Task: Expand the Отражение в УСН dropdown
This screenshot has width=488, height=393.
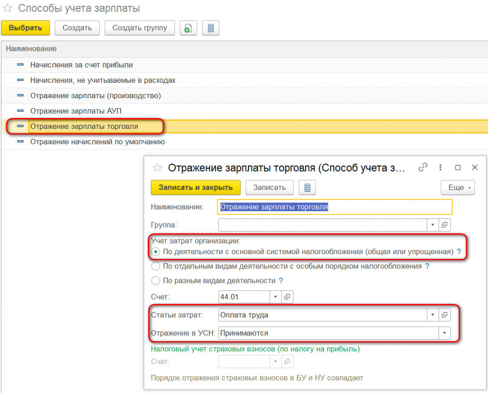Action: (445, 333)
